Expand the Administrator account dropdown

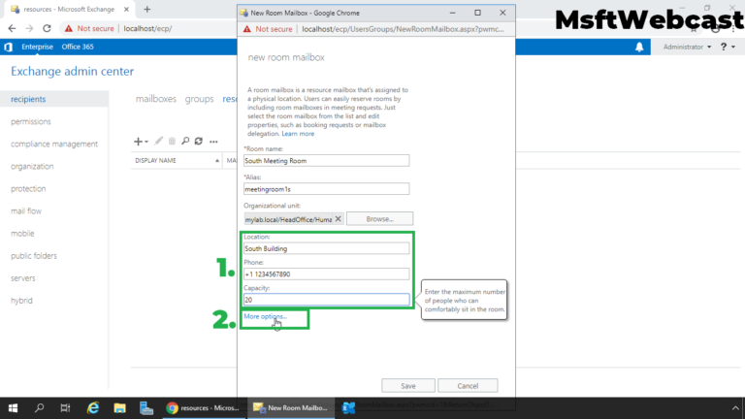coord(687,47)
